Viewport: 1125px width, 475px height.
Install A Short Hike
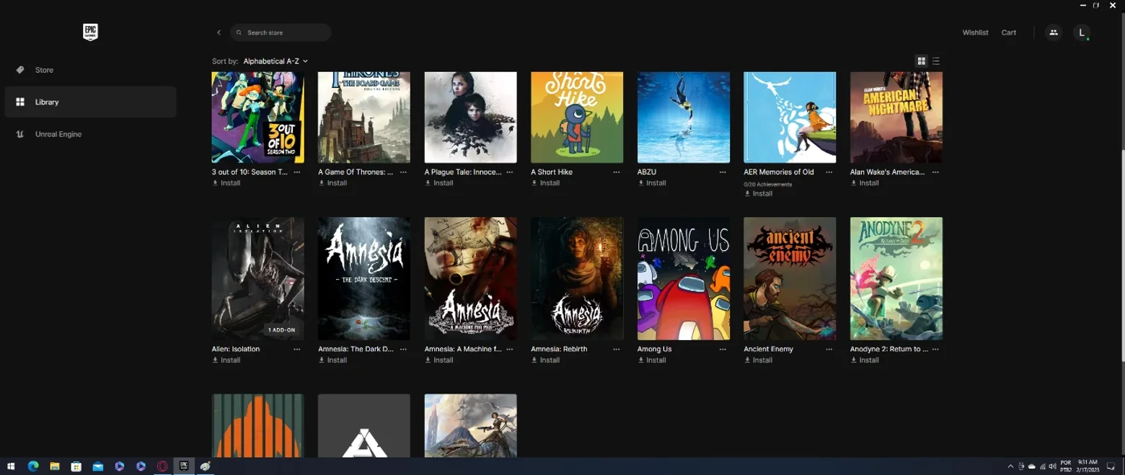(x=546, y=183)
